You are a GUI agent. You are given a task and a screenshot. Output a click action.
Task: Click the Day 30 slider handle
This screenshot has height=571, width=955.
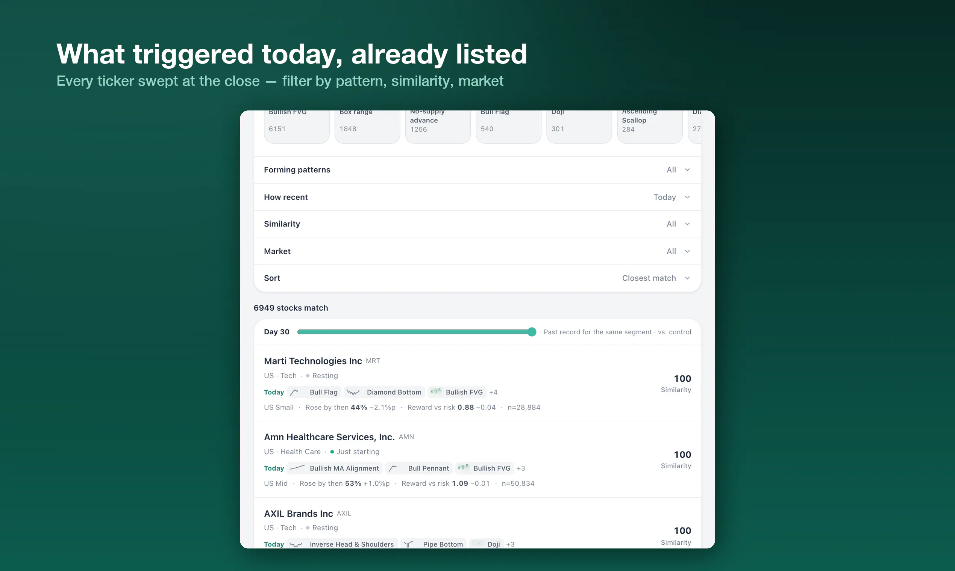pyautogui.click(x=532, y=332)
